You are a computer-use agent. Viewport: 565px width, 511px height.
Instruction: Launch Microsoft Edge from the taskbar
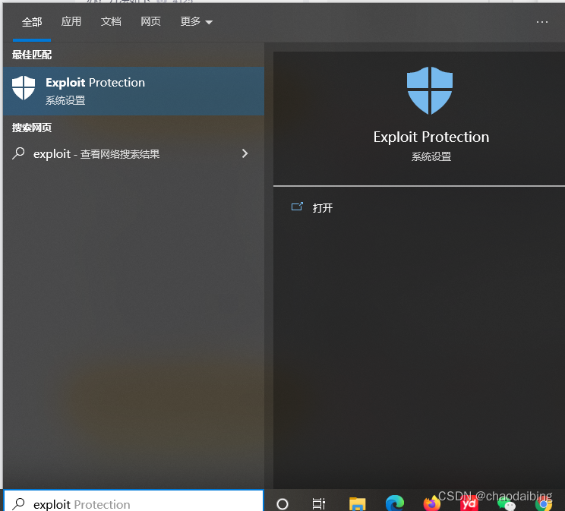click(395, 503)
